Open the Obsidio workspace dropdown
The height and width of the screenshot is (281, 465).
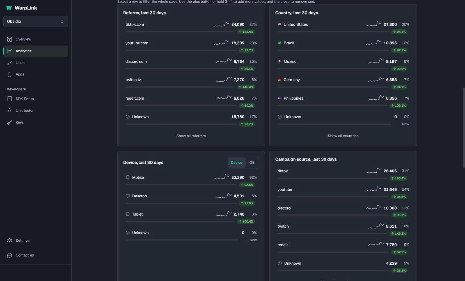[36, 21]
